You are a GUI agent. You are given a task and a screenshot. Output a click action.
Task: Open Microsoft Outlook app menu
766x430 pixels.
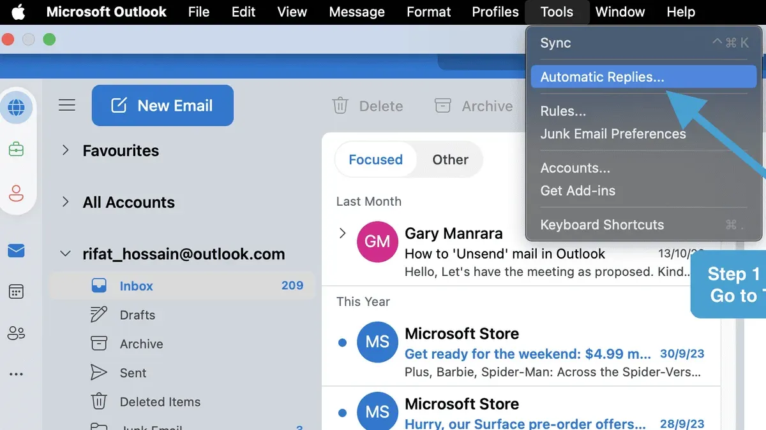coord(107,12)
